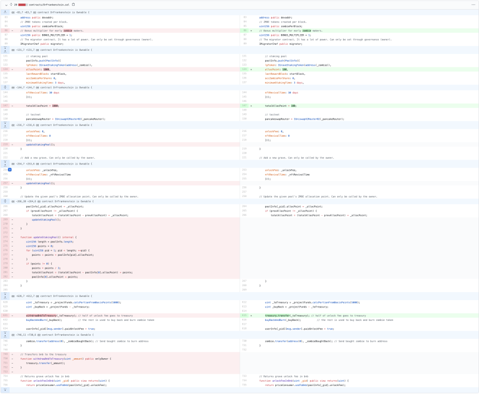Open the contracts/DrFrankenstein.sol file link
The height and width of the screenshot is (394, 479).
(50, 5)
